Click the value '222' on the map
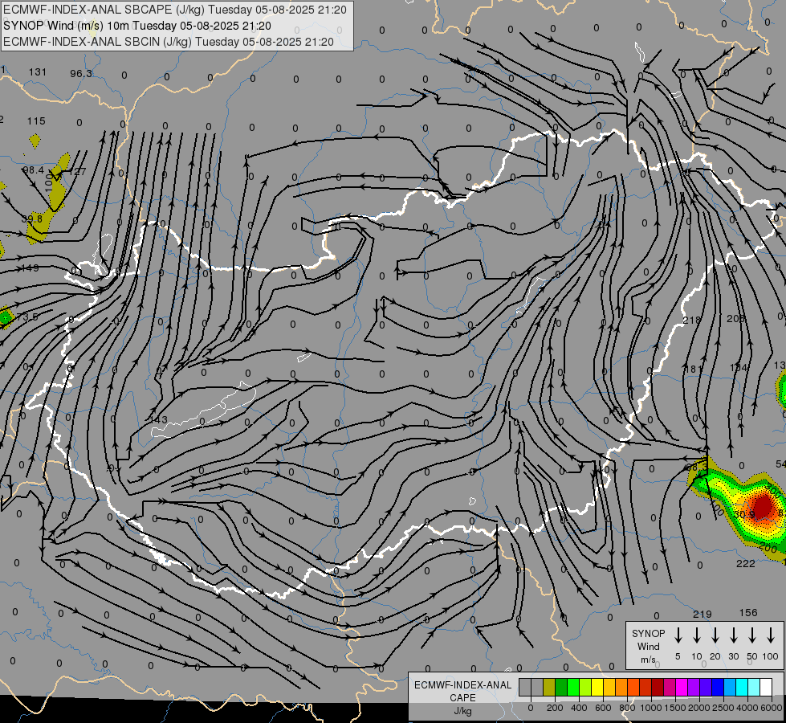The image size is (786, 723). click(745, 563)
